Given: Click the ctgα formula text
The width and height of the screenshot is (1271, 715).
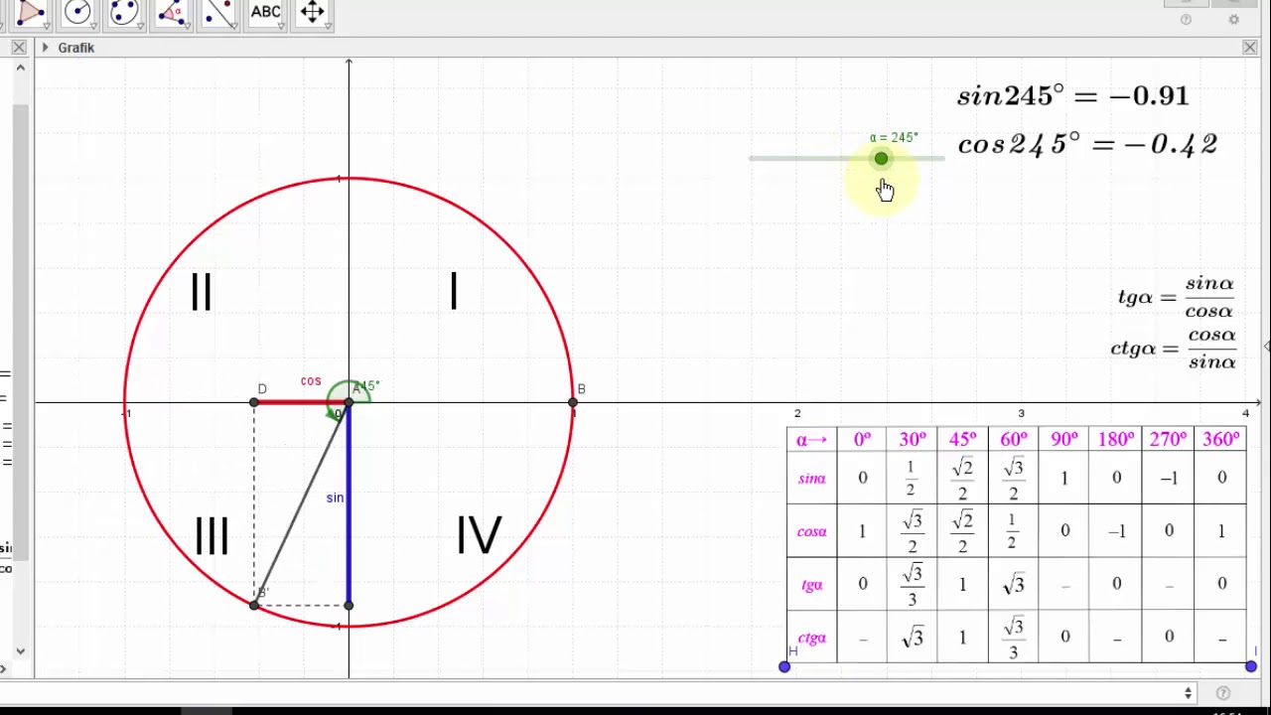Looking at the screenshot, I should (x=1173, y=349).
